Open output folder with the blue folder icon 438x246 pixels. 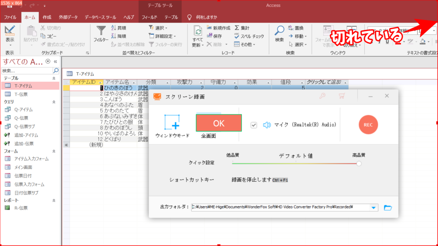click(388, 208)
